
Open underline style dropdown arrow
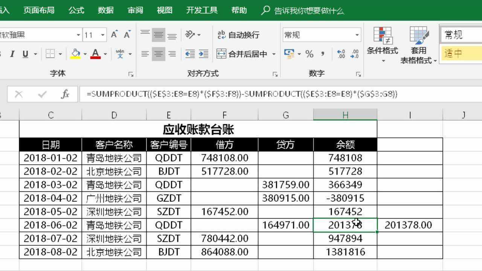(x=35, y=54)
